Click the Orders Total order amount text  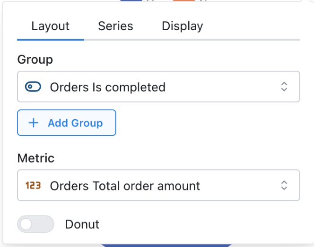[125, 186]
